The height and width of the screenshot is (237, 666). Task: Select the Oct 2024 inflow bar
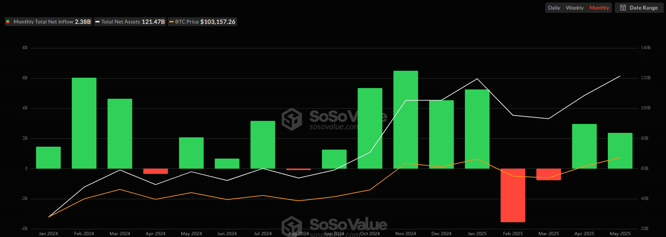pyautogui.click(x=370, y=128)
